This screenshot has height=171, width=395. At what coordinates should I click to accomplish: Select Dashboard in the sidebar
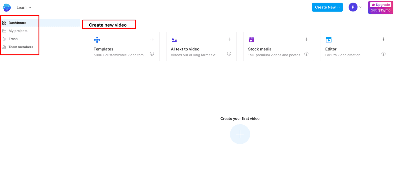click(x=17, y=23)
